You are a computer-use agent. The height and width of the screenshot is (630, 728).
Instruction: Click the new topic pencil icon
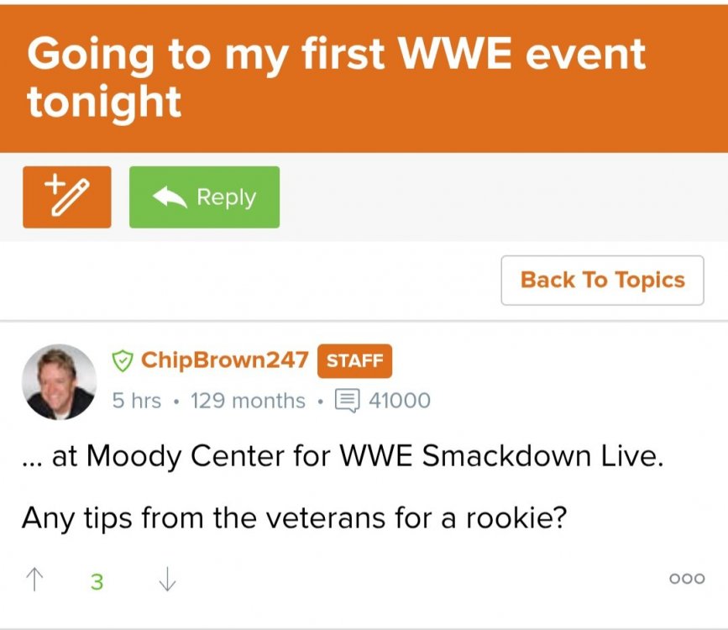coord(66,197)
